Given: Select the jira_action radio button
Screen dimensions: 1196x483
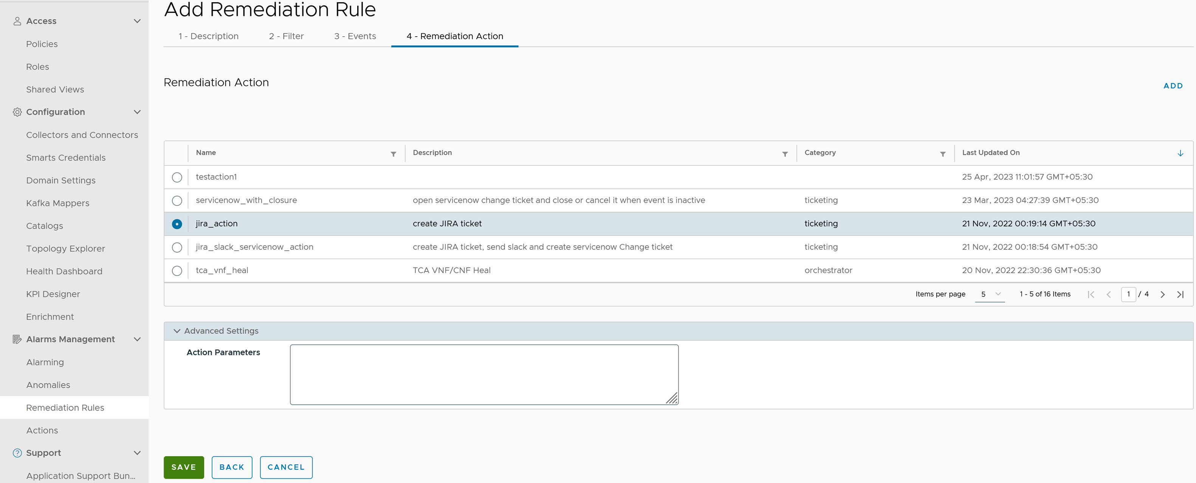Looking at the screenshot, I should 177,224.
